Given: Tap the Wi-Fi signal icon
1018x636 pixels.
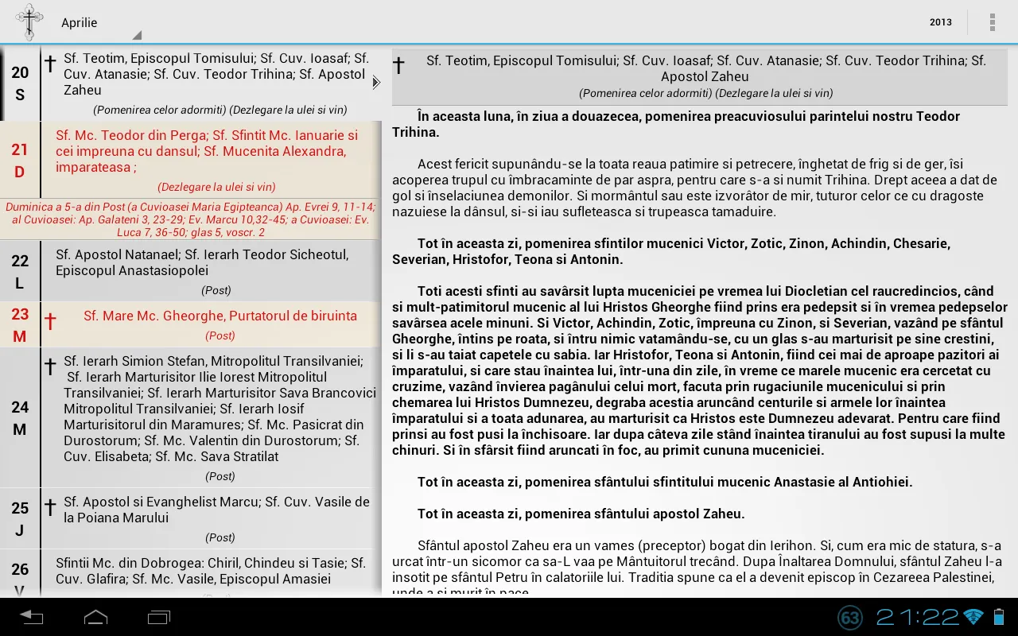Looking at the screenshot, I should [973, 618].
